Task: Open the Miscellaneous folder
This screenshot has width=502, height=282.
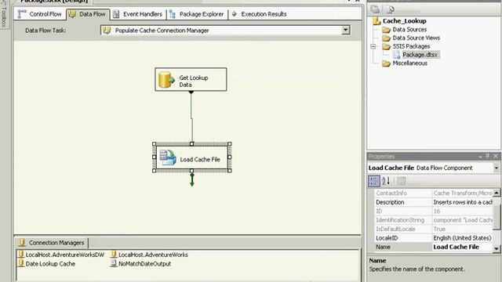Action: [405, 63]
